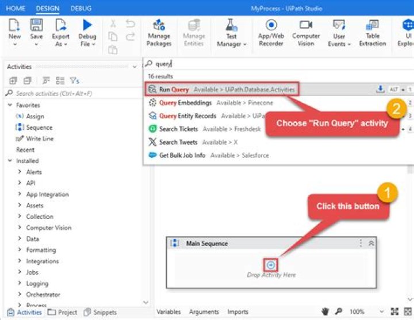The width and height of the screenshot is (414, 320).
Task: Expand the Alerts category
Action: [x=20, y=171]
